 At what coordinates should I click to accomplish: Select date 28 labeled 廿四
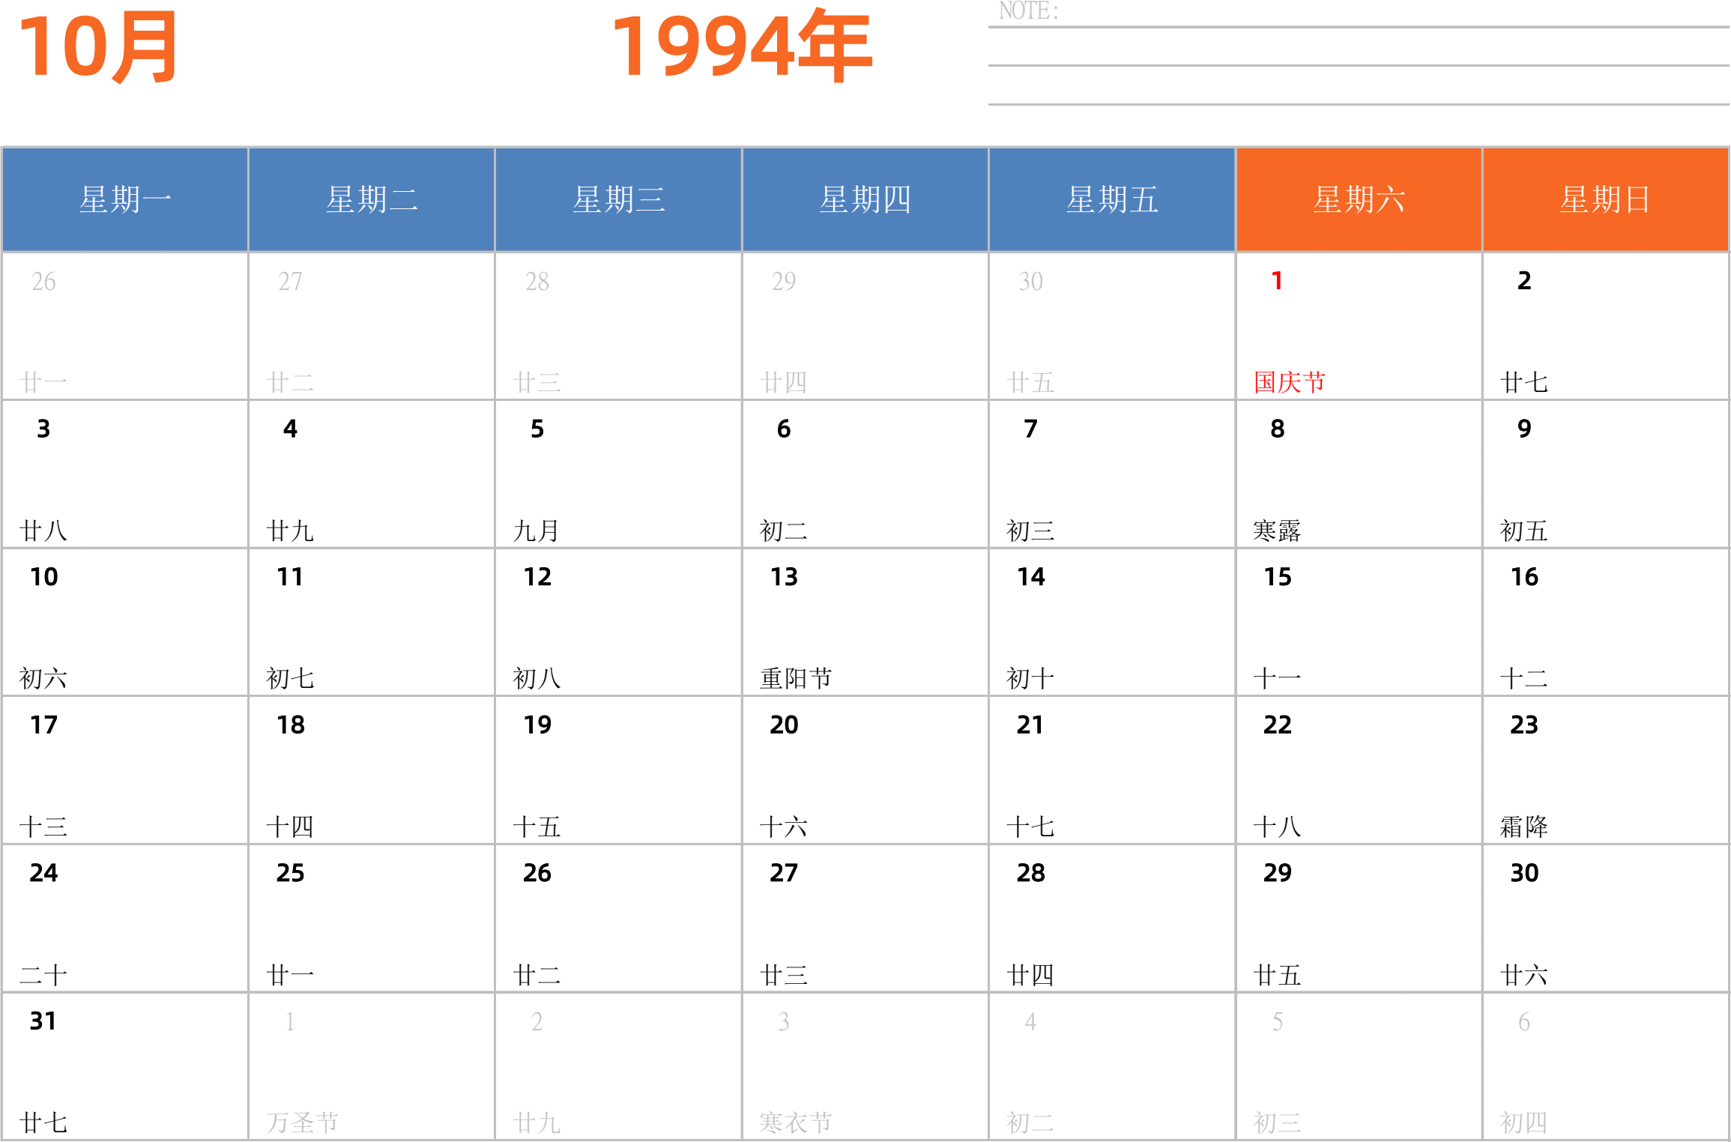click(x=1030, y=873)
